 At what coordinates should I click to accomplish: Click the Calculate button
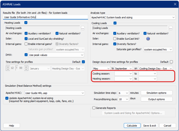tap(132, 126)
